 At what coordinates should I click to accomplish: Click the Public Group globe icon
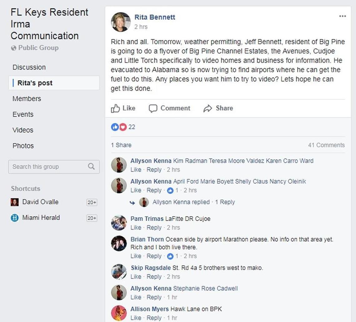[x=14, y=48]
